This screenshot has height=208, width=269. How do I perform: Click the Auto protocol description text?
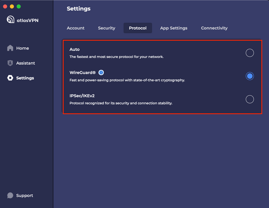coord(116,57)
